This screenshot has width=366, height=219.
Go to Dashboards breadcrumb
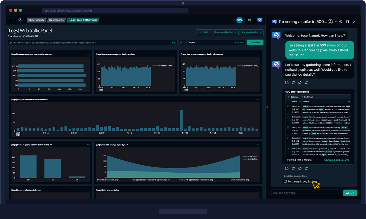pos(56,20)
